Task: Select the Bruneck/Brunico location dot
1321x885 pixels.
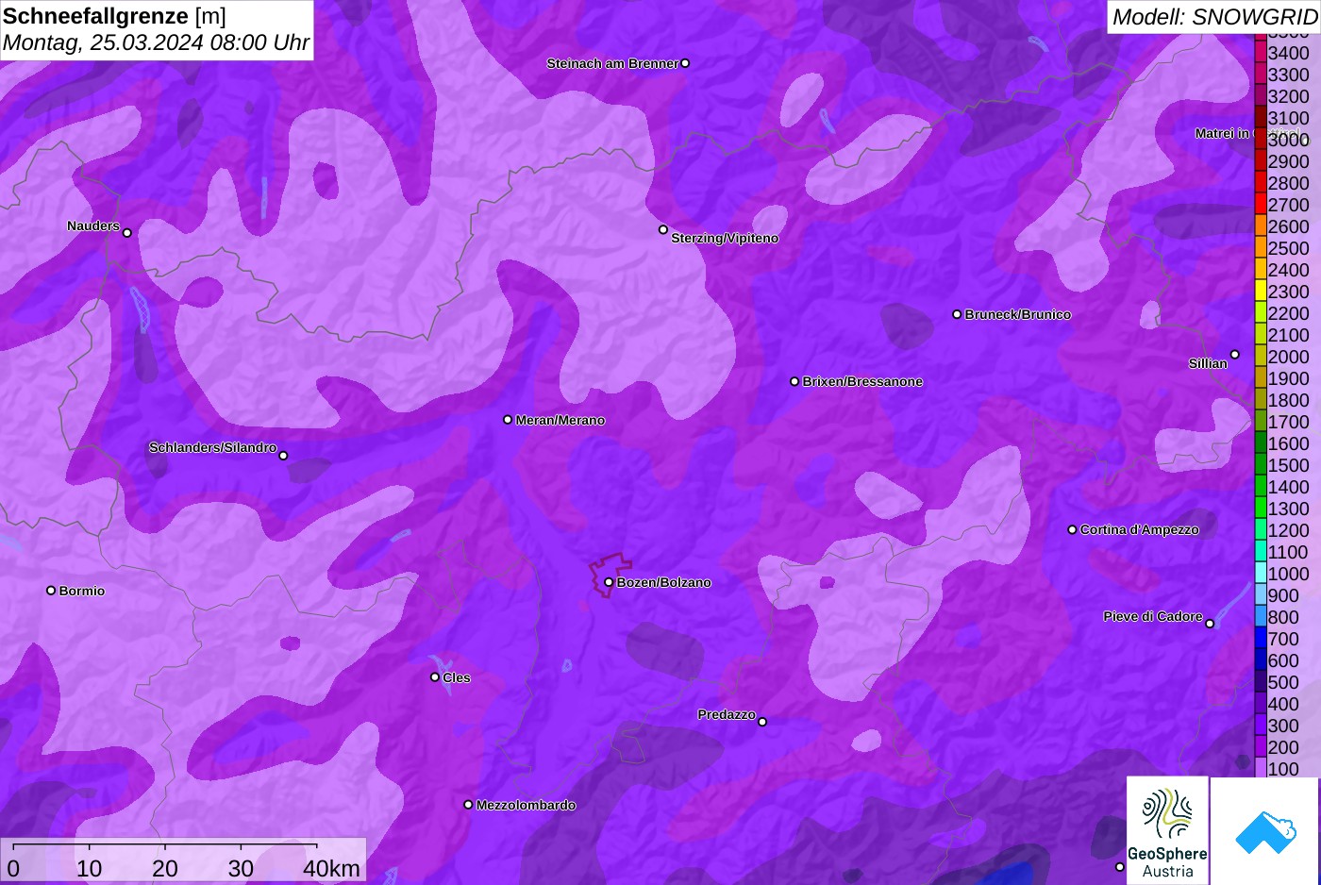Action: pyautogui.click(x=957, y=314)
